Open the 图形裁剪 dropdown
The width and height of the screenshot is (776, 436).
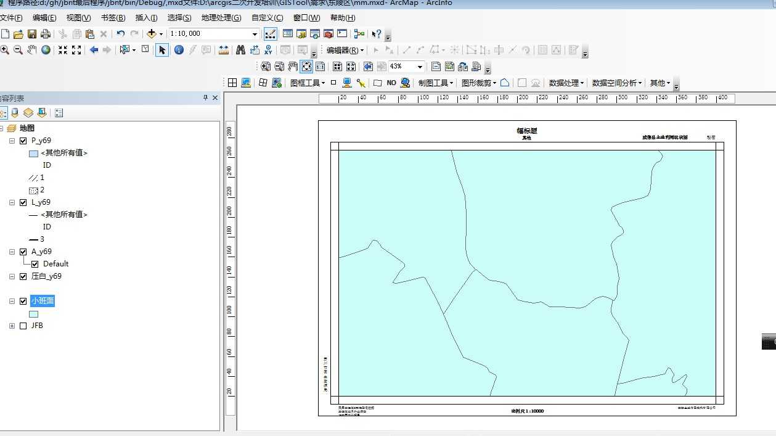pos(479,83)
